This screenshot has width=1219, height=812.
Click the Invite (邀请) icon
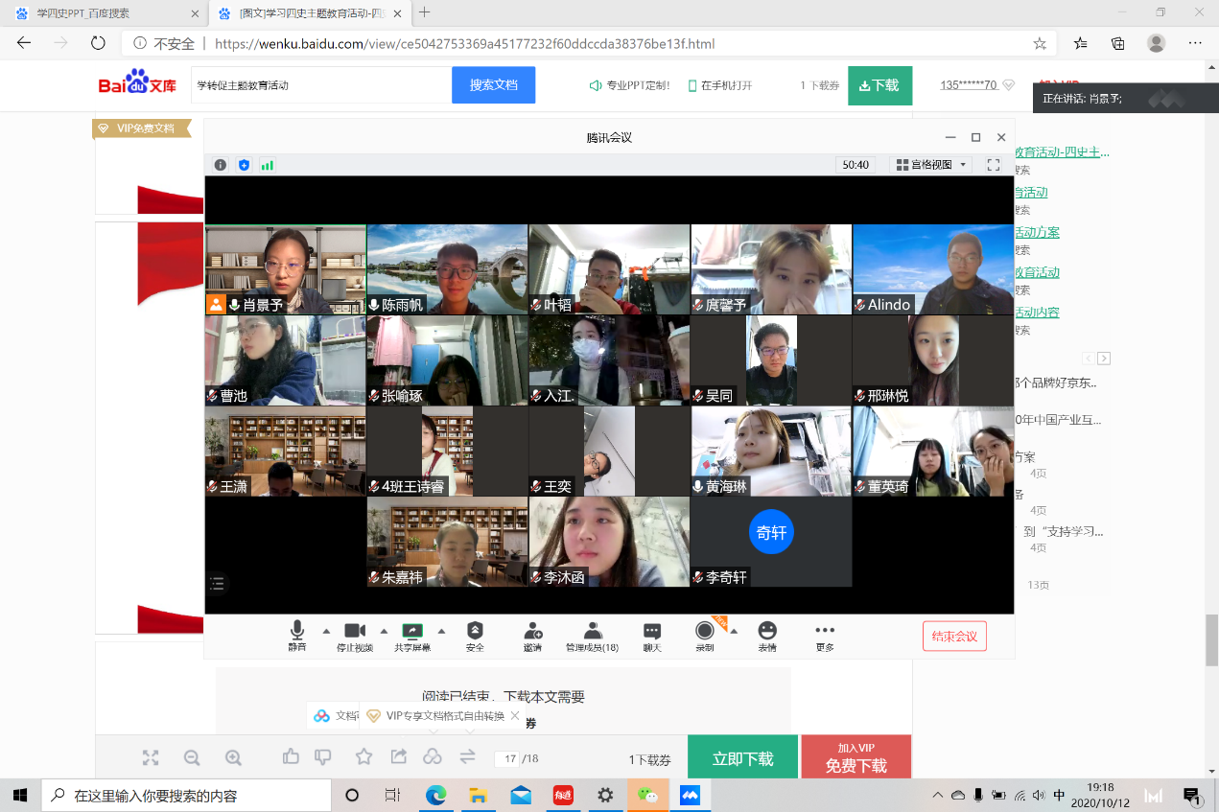point(532,631)
